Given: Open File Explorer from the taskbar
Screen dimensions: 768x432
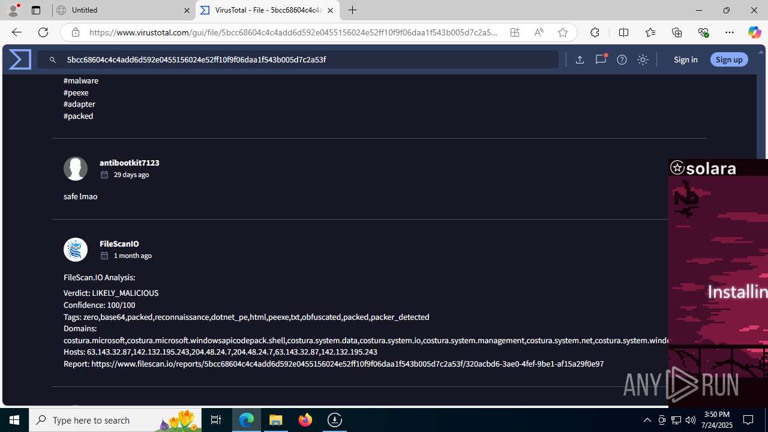Looking at the screenshot, I should click(x=276, y=420).
